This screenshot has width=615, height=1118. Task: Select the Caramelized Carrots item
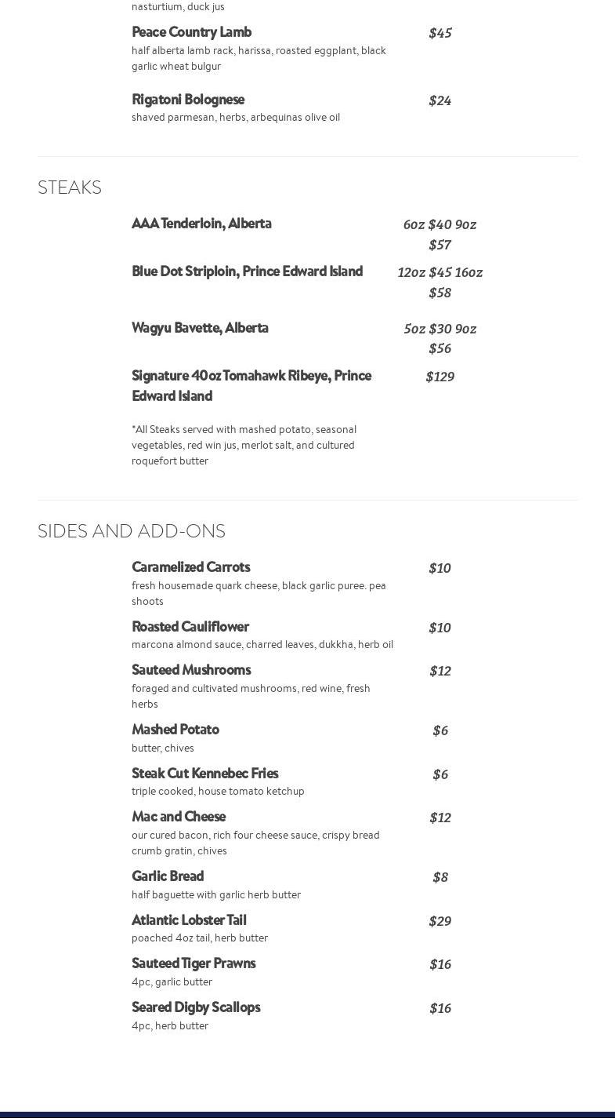(x=190, y=567)
